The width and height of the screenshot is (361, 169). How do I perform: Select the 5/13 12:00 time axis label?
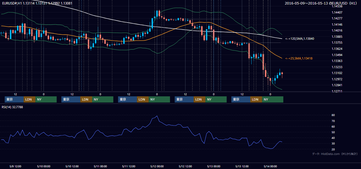click(242, 166)
